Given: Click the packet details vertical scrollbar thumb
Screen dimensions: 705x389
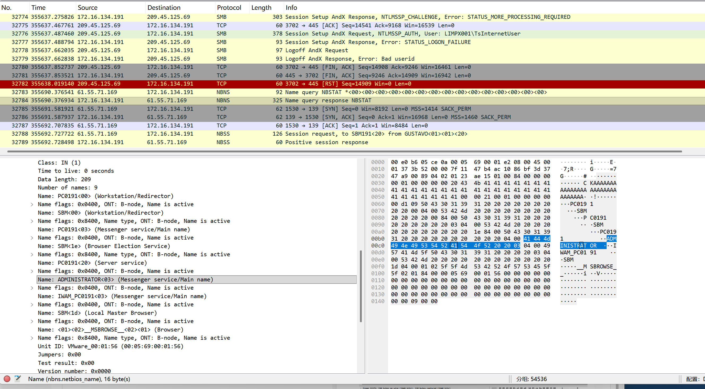Looking at the screenshot, I should point(360,286).
